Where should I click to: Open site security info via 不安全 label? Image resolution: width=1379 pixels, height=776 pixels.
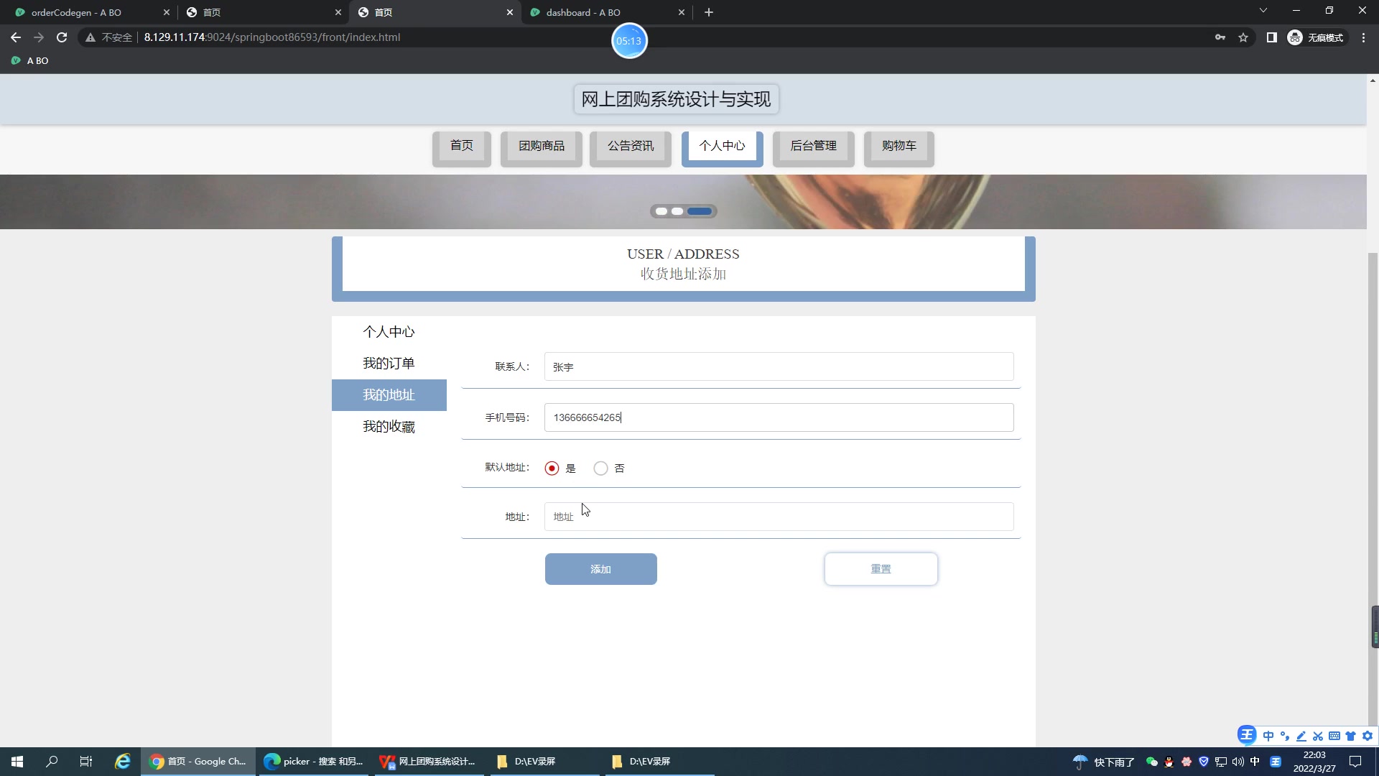tap(111, 37)
